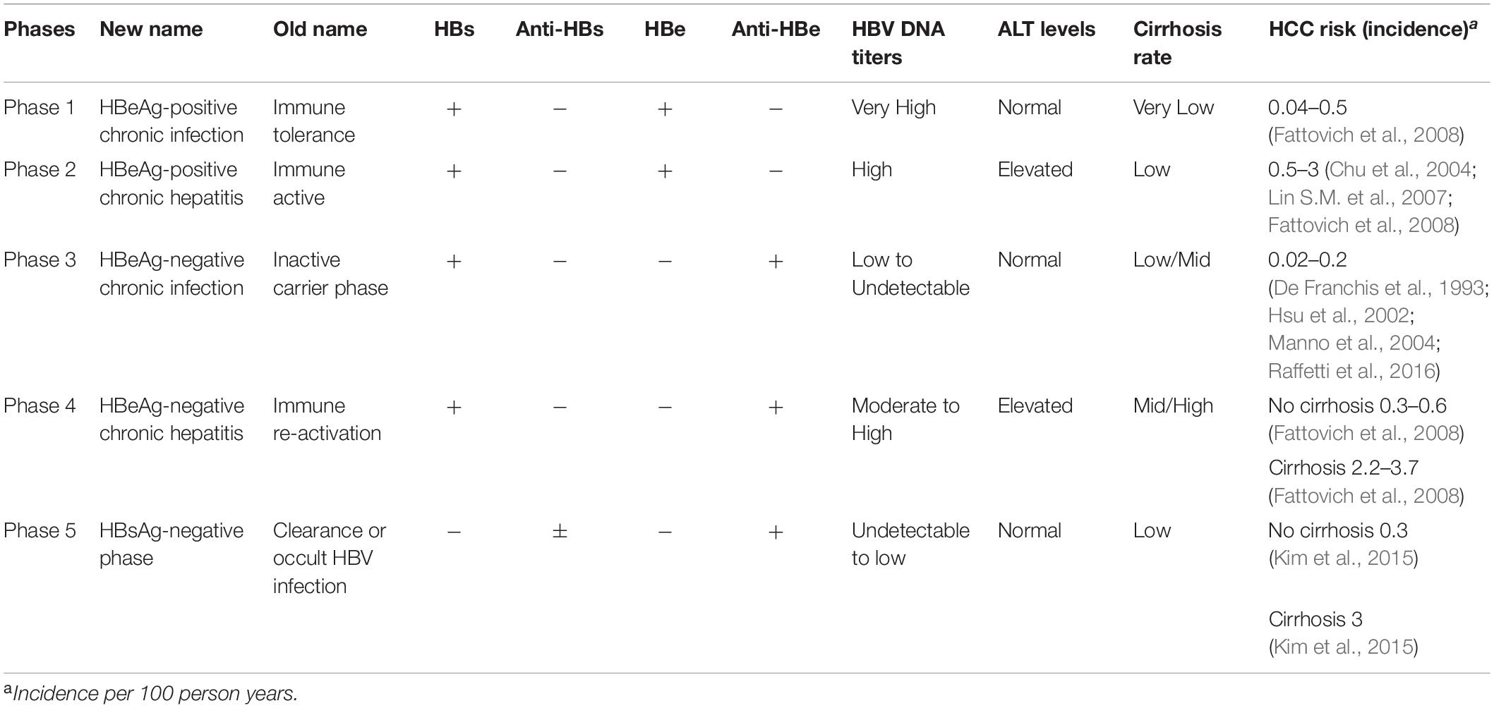The width and height of the screenshot is (1494, 708).
Task: Click the Phase 4 Mid/High cirrhosis rate cell
Action: 1173,406
